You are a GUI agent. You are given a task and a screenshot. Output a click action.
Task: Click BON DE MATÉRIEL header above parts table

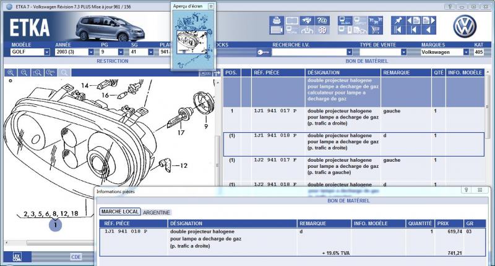pos(366,61)
